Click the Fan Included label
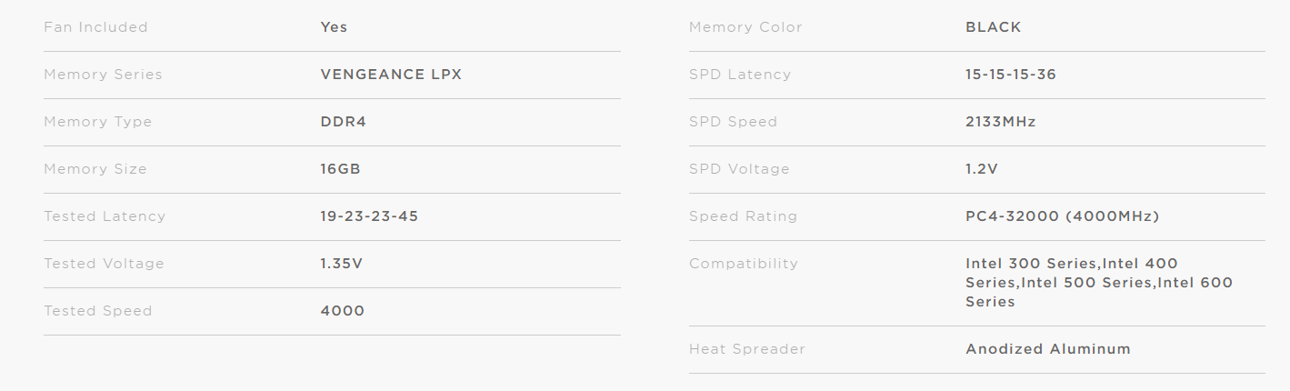Viewport: 1290px width, 391px height. coord(95,27)
